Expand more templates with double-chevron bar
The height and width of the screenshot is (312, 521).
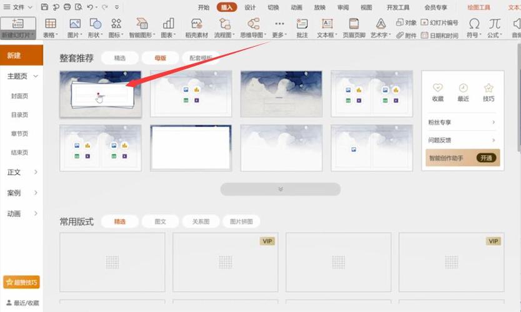pyautogui.click(x=280, y=189)
